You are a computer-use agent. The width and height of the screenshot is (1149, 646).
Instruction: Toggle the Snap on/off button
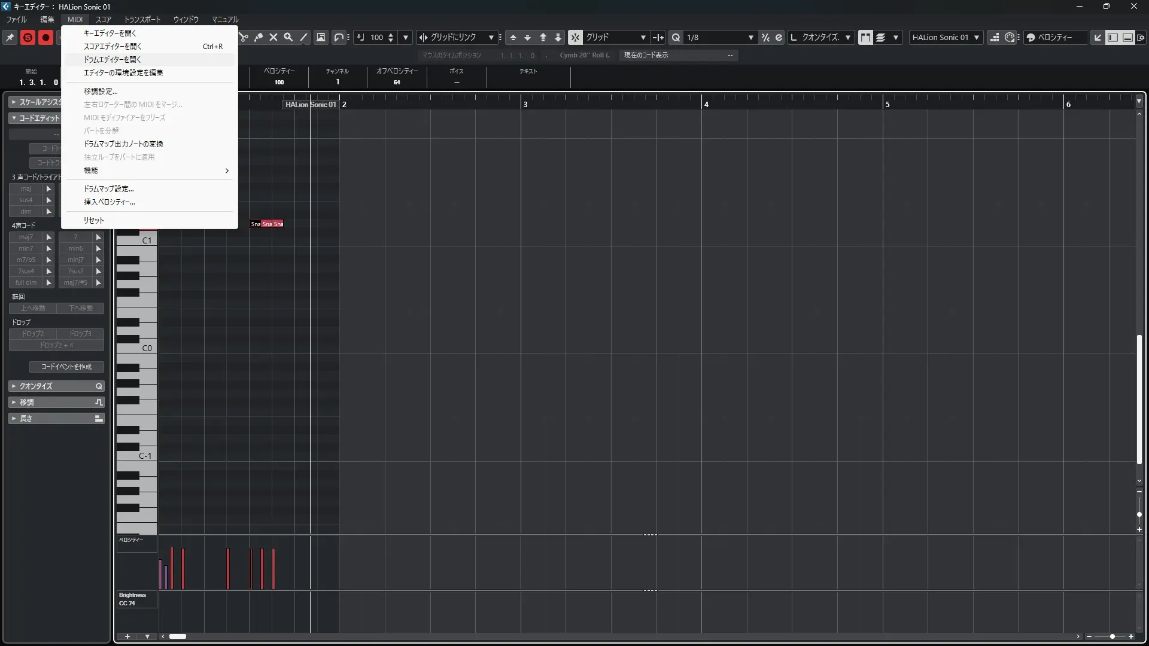[x=575, y=37]
